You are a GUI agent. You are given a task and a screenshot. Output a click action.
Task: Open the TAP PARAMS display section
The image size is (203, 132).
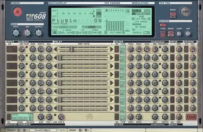tap(112, 3)
